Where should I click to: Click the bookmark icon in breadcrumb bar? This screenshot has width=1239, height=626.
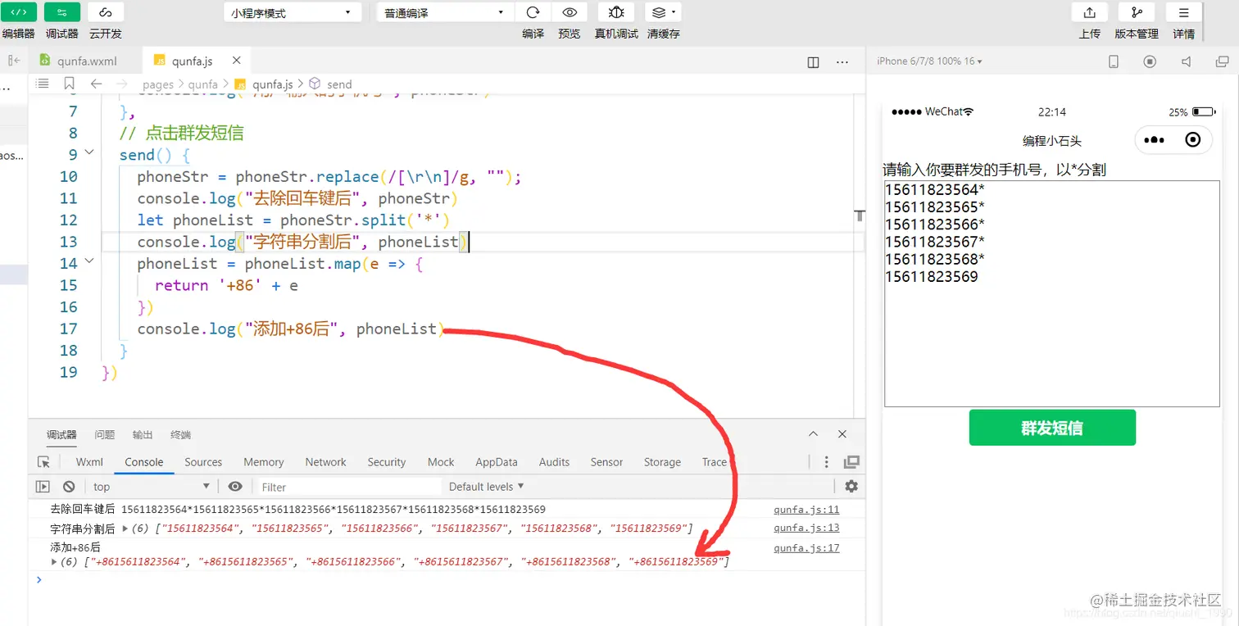pos(70,84)
